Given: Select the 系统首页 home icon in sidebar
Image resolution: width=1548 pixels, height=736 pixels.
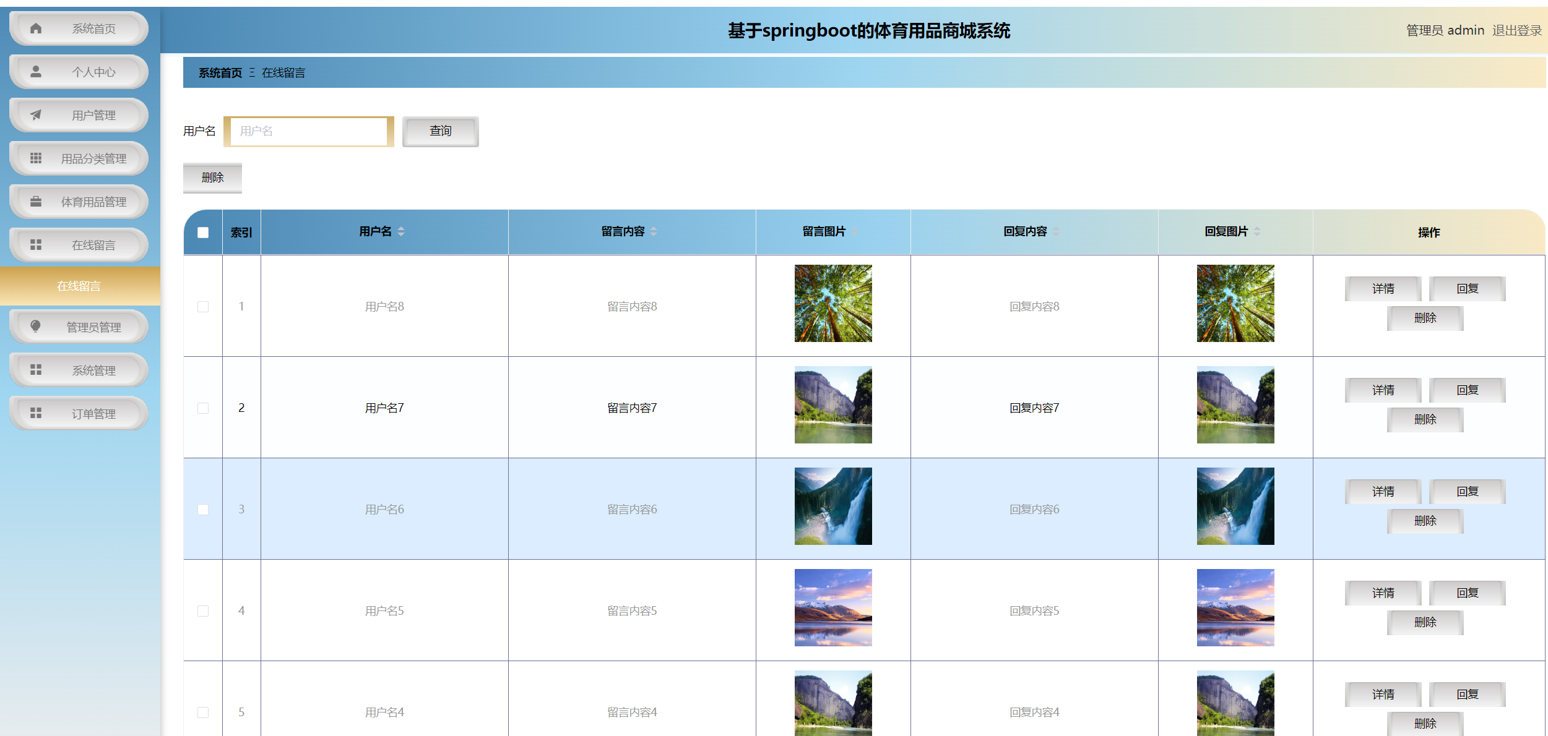Looking at the screenshot, I should coord(36,28).
